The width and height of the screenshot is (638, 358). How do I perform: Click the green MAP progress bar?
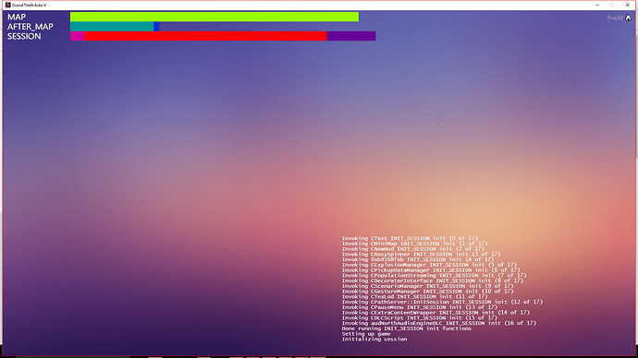coord(215,17)
